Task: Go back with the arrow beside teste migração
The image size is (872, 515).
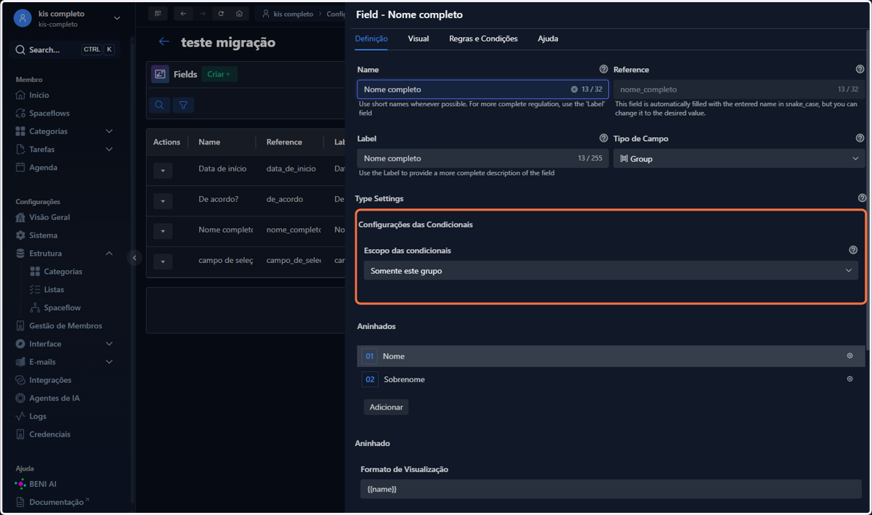Action: point(164,42)
